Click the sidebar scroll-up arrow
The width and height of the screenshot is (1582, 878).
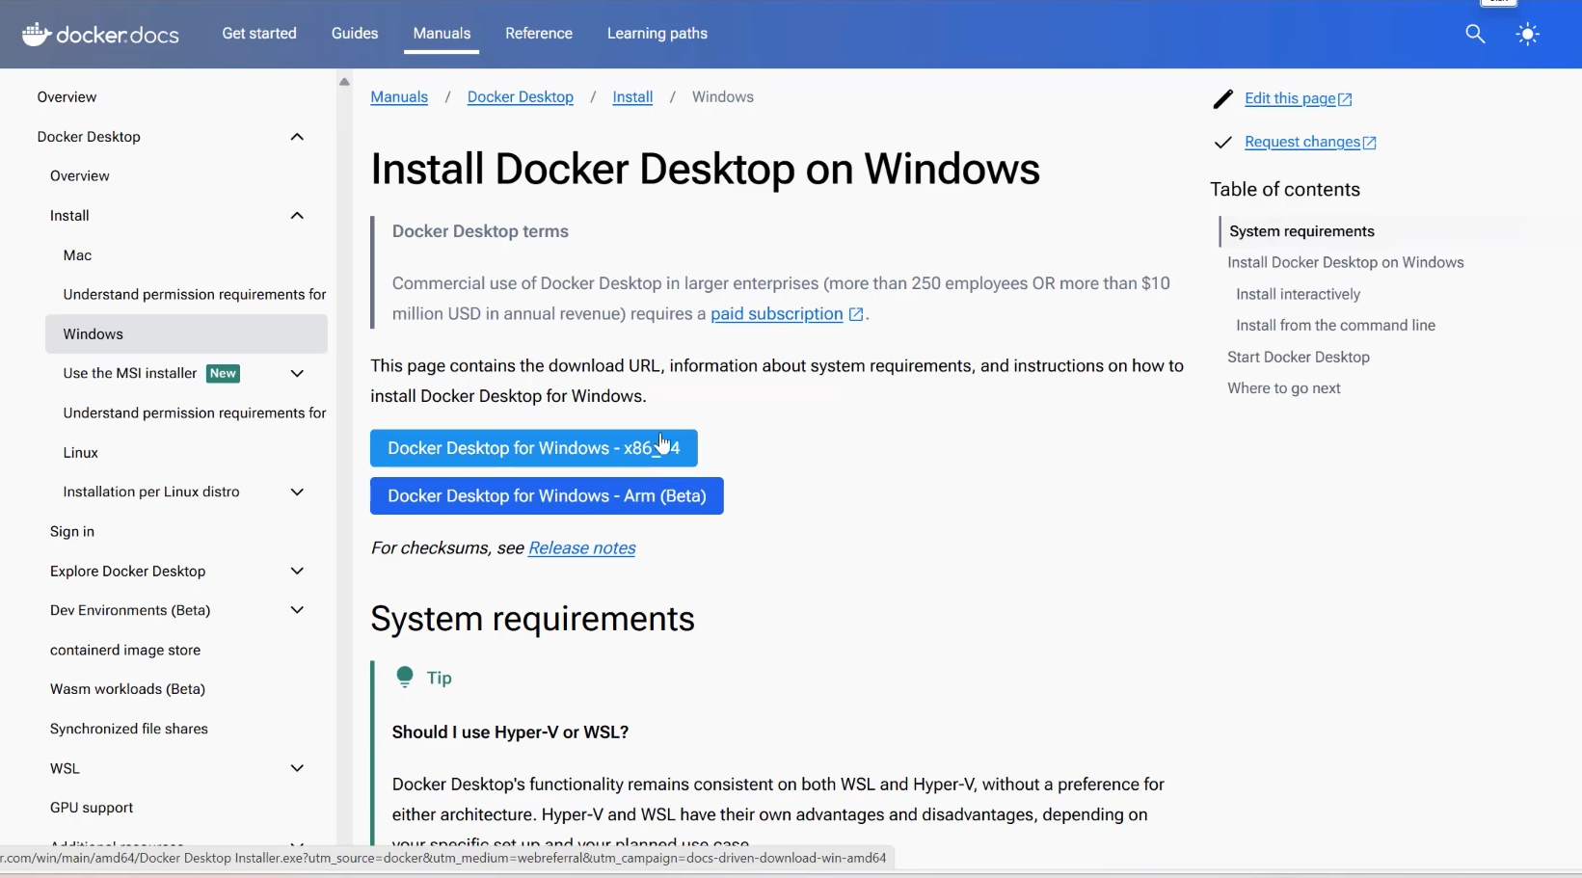(x=344, y=82)
